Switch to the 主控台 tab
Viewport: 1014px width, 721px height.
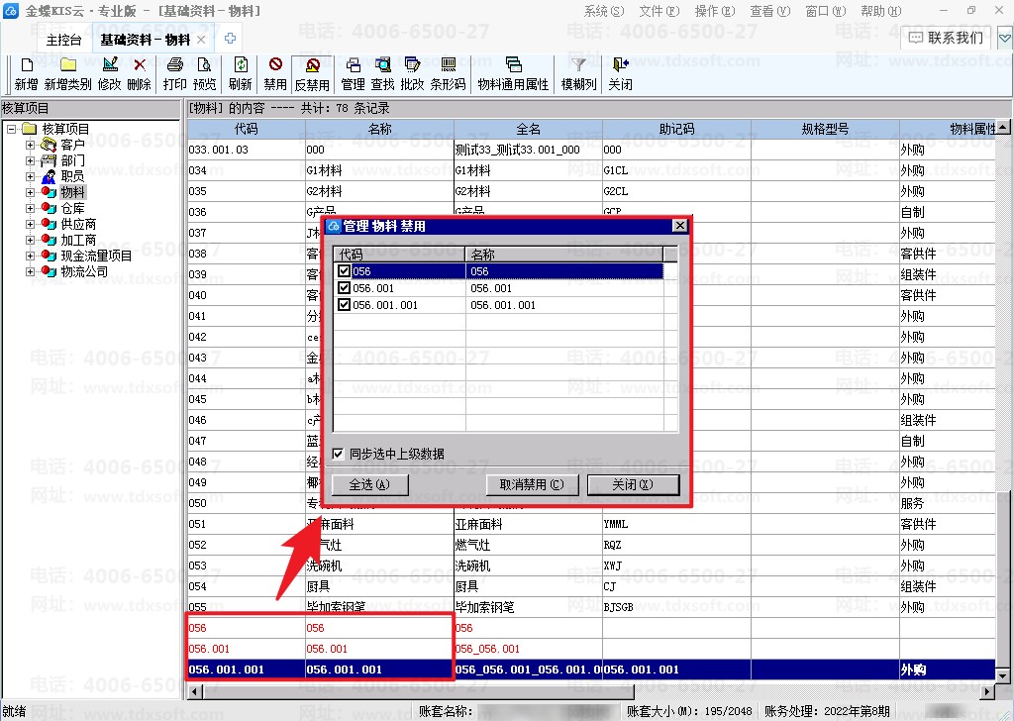coord(64,40)
